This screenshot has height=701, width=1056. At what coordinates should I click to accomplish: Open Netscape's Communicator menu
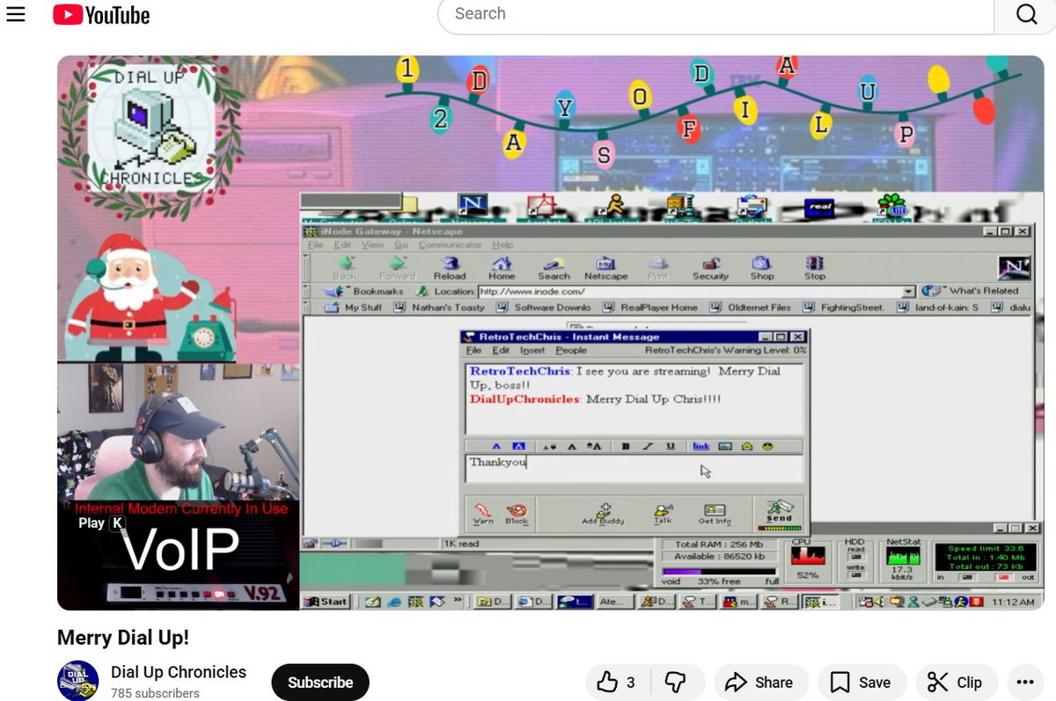[450, 245]
